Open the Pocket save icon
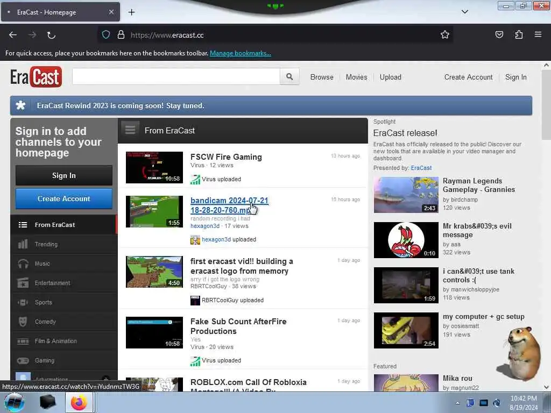The height and width of the screenshot is (413, 551). pos(499,34)
